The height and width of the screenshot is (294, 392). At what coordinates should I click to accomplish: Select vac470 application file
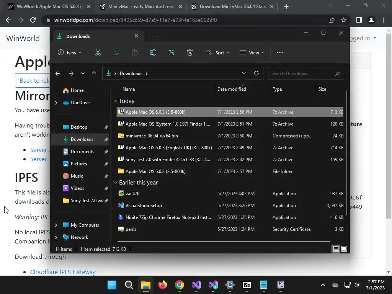(x=230, y=194)
